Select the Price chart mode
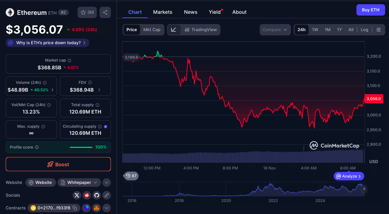The width and height of the screenshot is (389, 214). 131,30
